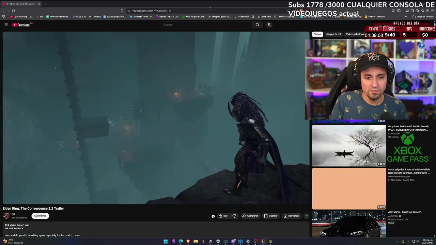This screenshot has height=245, width=436.
Task: Open MAKIANOV THUGS car mix thumbnail
Action: coord(349,224)
